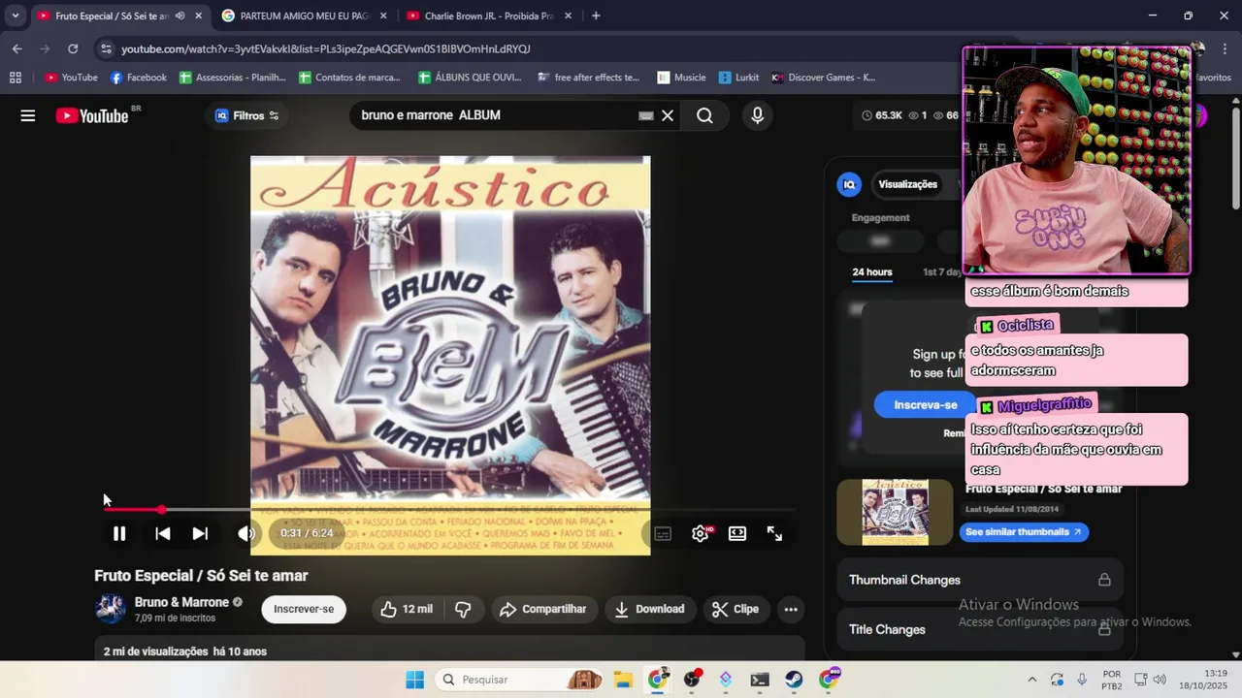Create a clip with the Clipe button
Viewport: 1242px width, 698px height.
(x=735, y=609)
